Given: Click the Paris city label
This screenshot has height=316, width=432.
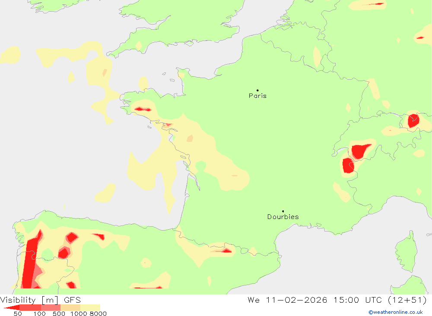Looking at the screenshot, I should coord(257,96).
